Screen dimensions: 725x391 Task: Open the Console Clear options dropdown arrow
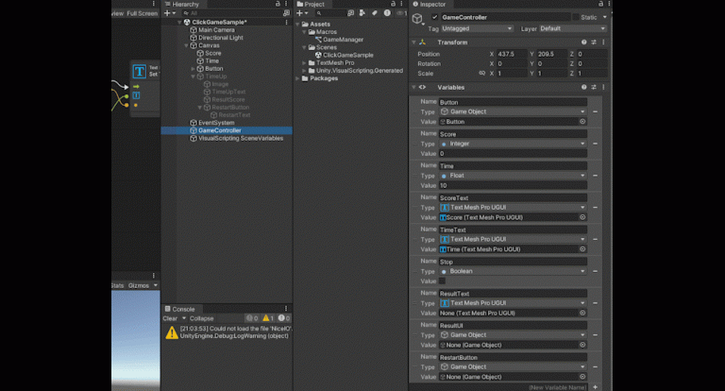click(184, 318)
